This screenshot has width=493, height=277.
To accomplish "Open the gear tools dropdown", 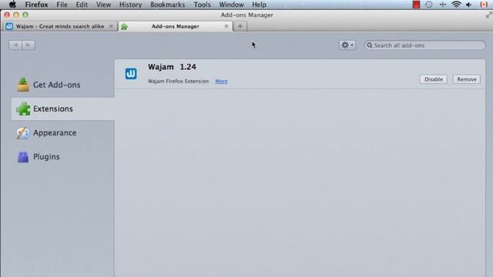I will click(347, 45).
